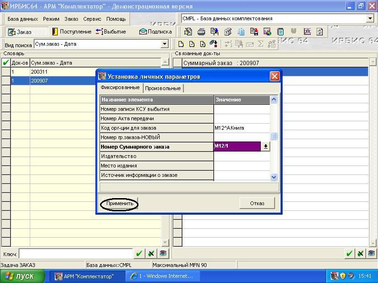Open the Подписка mode
The width and height of the screenshot is (378, 283).
tap(155, 32)
